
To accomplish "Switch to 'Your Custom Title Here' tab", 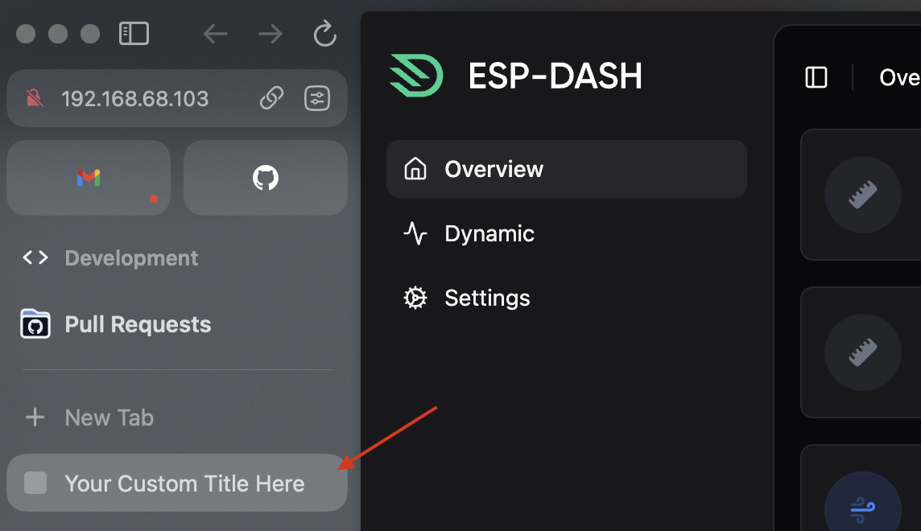I will pyautogui.click(x=177, y=483).
